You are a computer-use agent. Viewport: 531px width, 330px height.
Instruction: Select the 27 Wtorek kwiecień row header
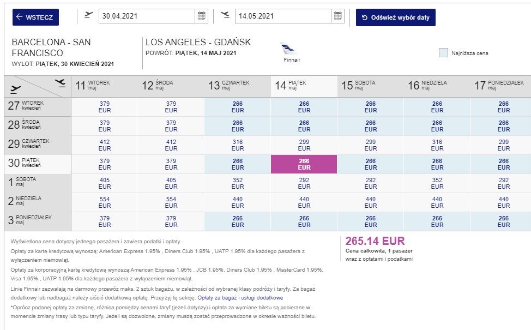pos(38,107)
